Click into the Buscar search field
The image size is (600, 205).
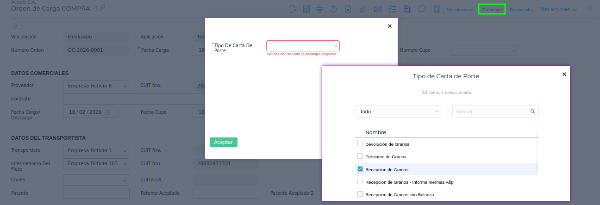click(x=491, y=112)
